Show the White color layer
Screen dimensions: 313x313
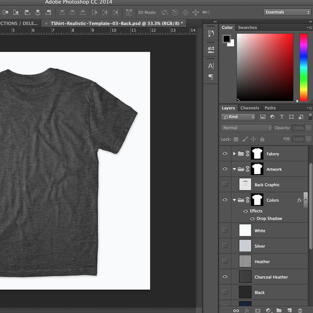[x=225, y=230]
